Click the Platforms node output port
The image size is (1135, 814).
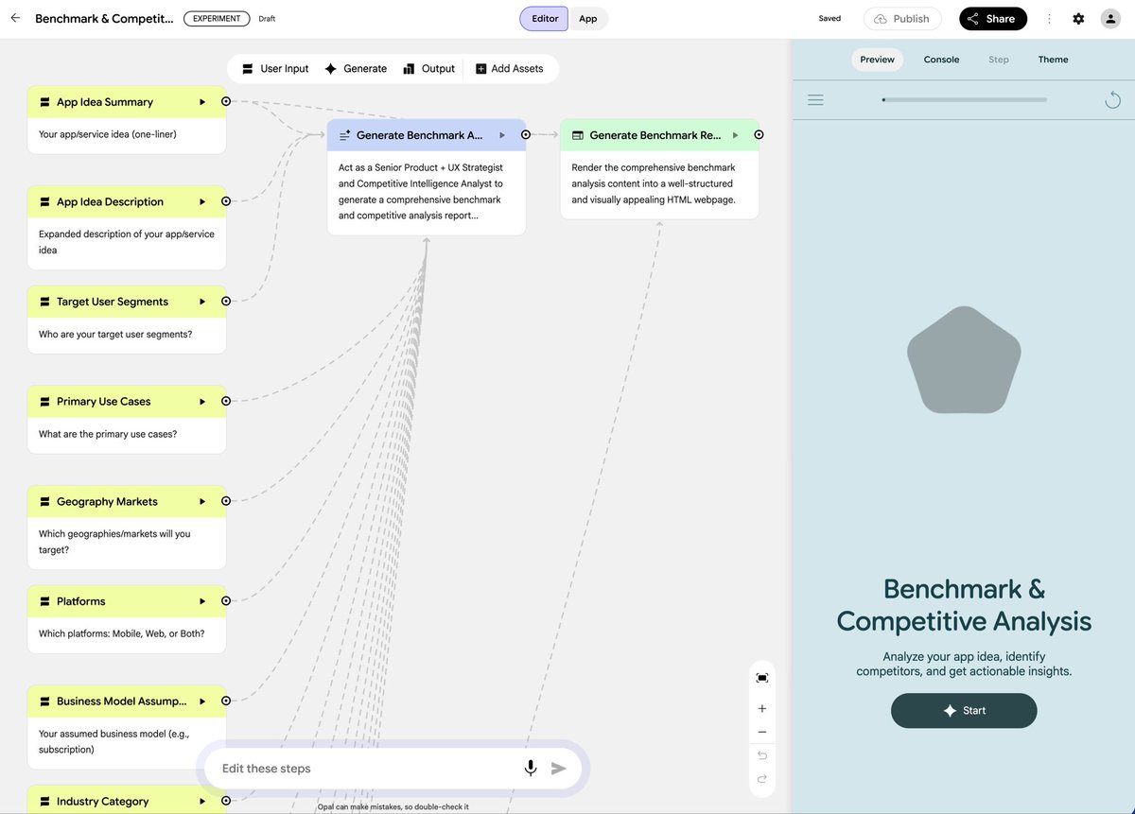click(x=226, y=601)
